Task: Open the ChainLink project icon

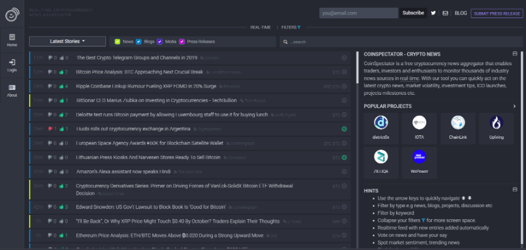Action: (458, 123)
